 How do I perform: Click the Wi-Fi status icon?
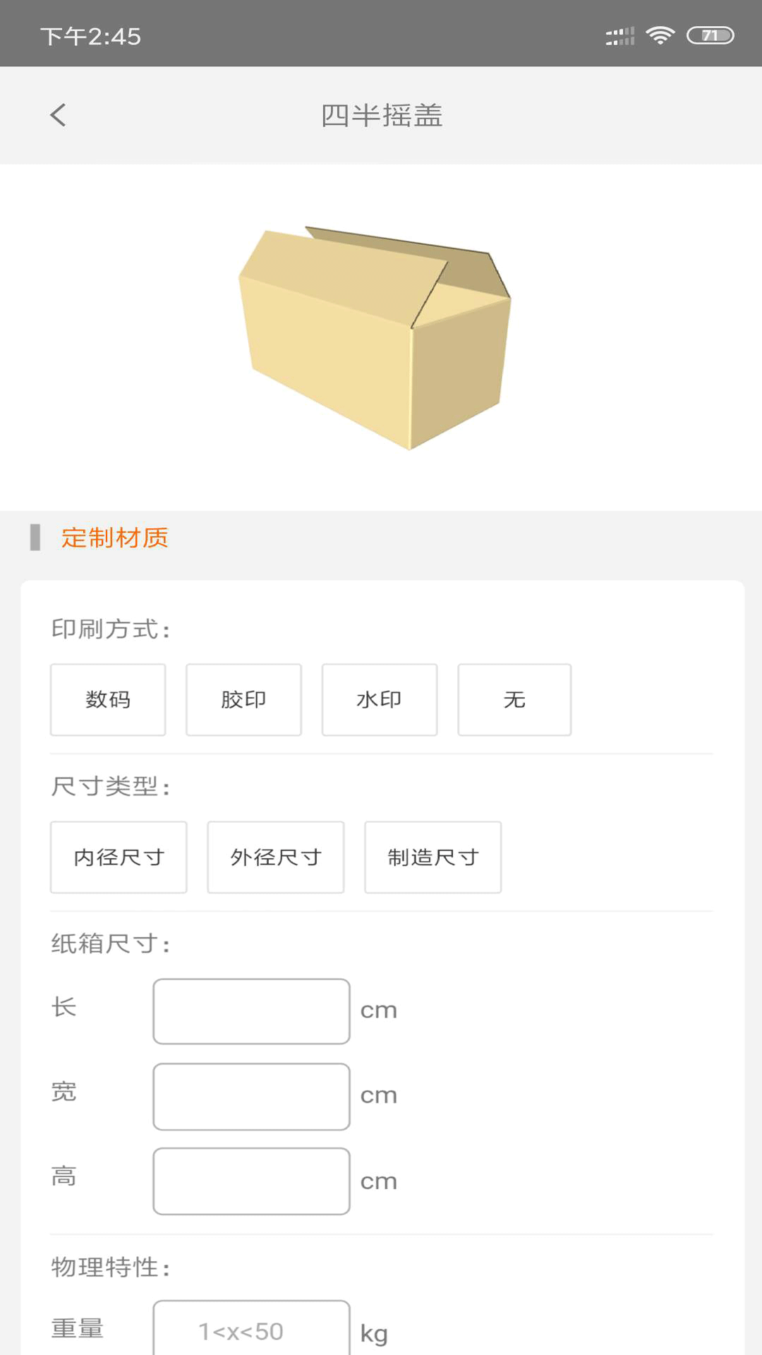pos(660,35)
